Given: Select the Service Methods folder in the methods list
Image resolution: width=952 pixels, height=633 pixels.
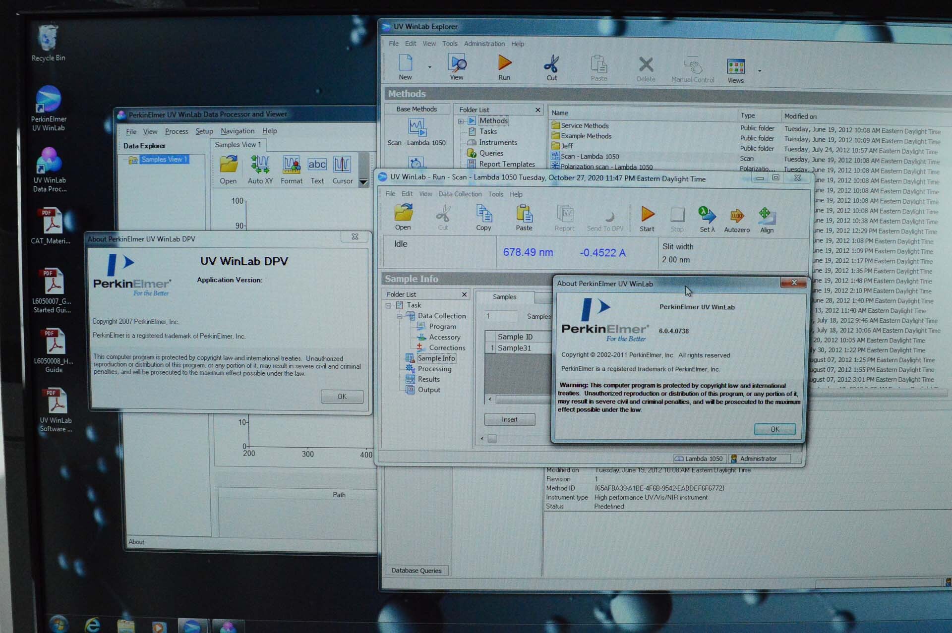Looking at the screenshot, I should [585, 126].
